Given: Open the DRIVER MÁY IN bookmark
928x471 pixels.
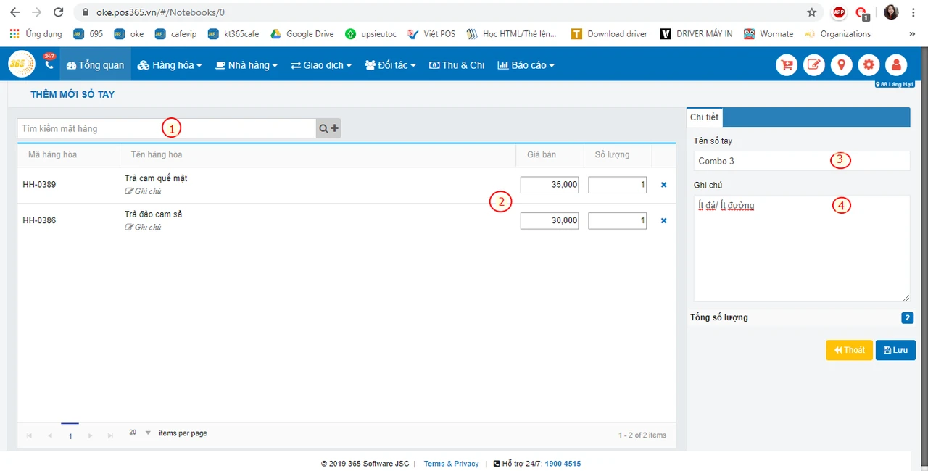Looking at the screenshot, I should (x=696, y=33).
